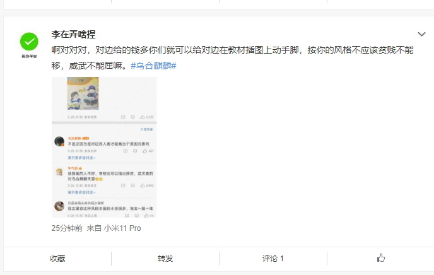Open 评论 1 comments section
The width and height of the screenshot is (434, 275).
pos(273,259)
